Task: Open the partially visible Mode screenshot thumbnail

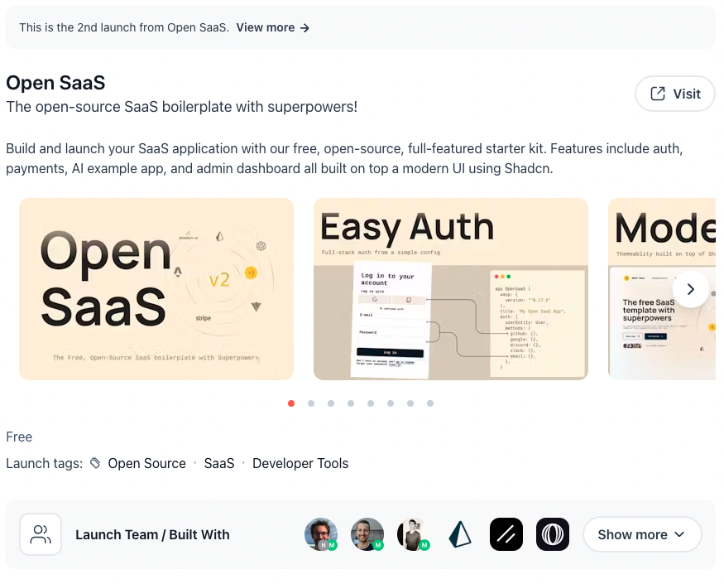Action: coord(662,289)
